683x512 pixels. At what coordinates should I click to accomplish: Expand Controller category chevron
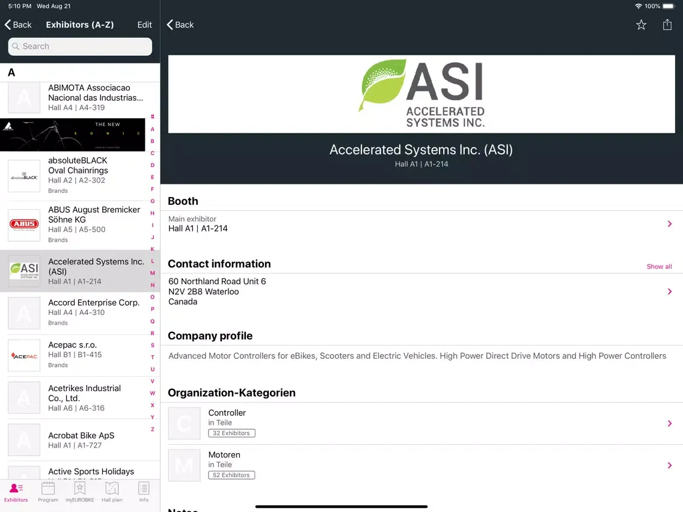coord(670,423)
